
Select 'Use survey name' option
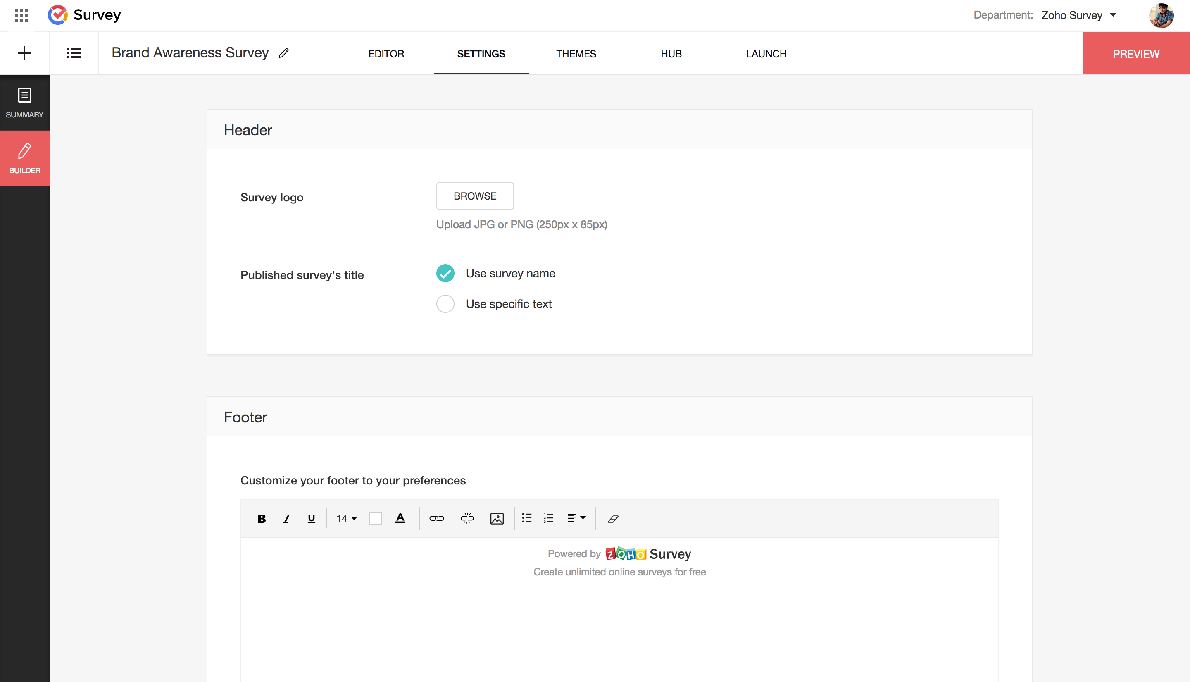(x=445, y=273)
